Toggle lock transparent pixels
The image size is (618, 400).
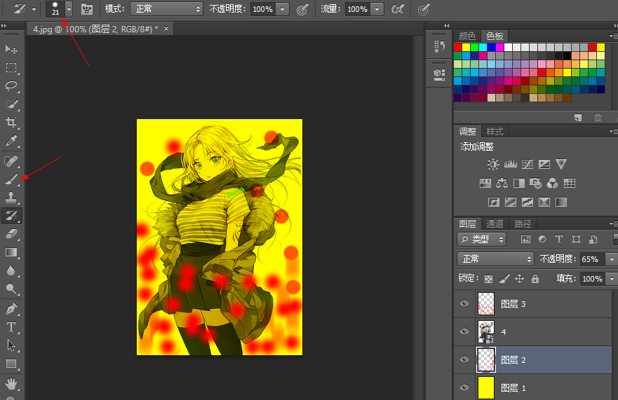(488, 279)
